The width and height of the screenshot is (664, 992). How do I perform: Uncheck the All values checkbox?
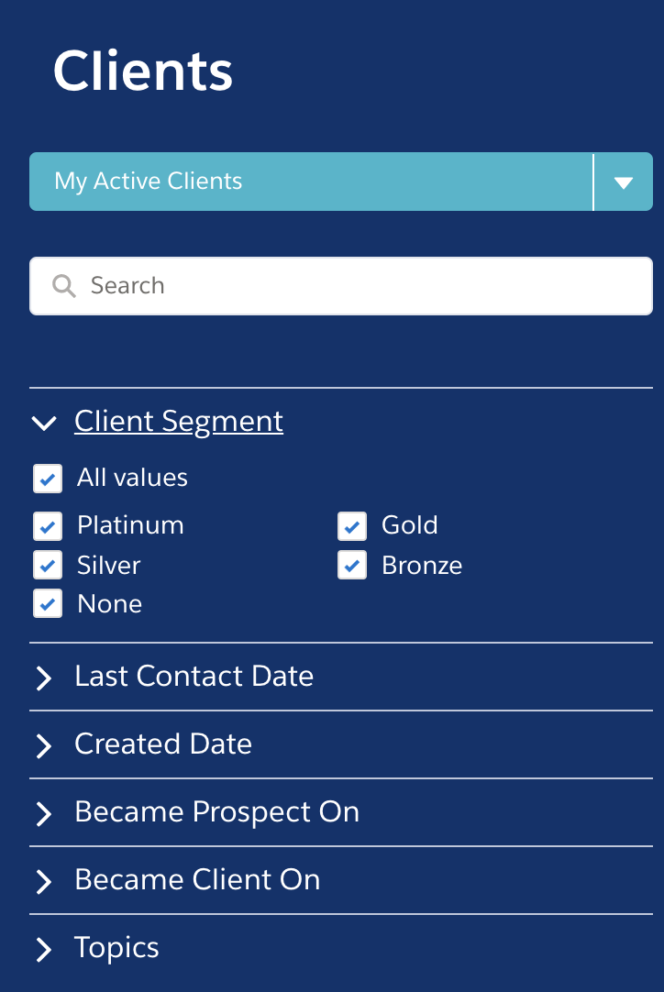(x=48, y=479)
